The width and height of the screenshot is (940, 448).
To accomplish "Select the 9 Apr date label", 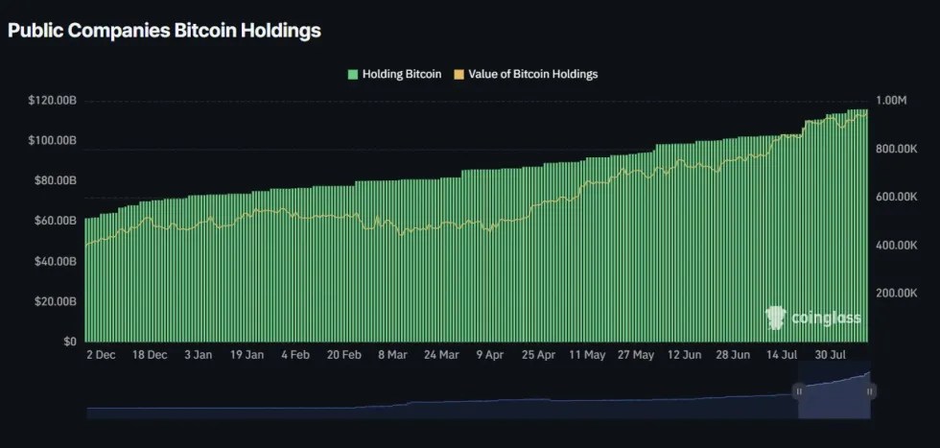I will click(x=488, y=355).
